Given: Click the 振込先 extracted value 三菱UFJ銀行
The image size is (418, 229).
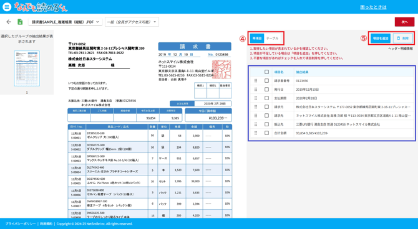Looking at the screenshot, I should 338,124.
